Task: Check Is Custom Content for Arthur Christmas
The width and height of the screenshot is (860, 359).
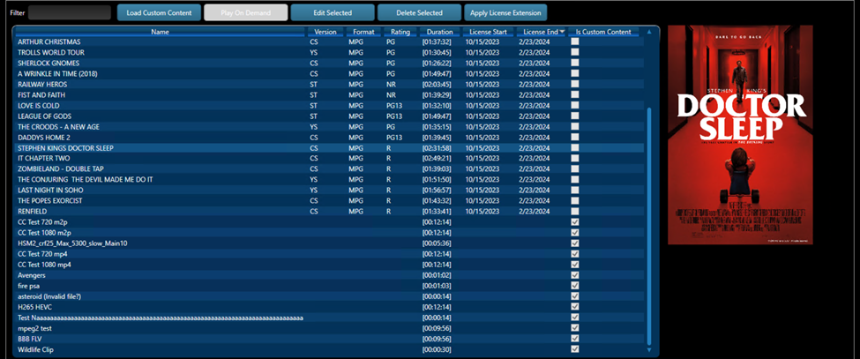Action: 575,42
